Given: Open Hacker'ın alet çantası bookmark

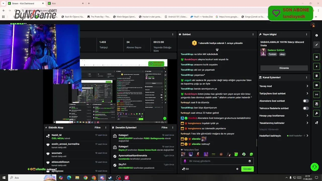Looking at the screenshot, I should (x=150, y=17).
